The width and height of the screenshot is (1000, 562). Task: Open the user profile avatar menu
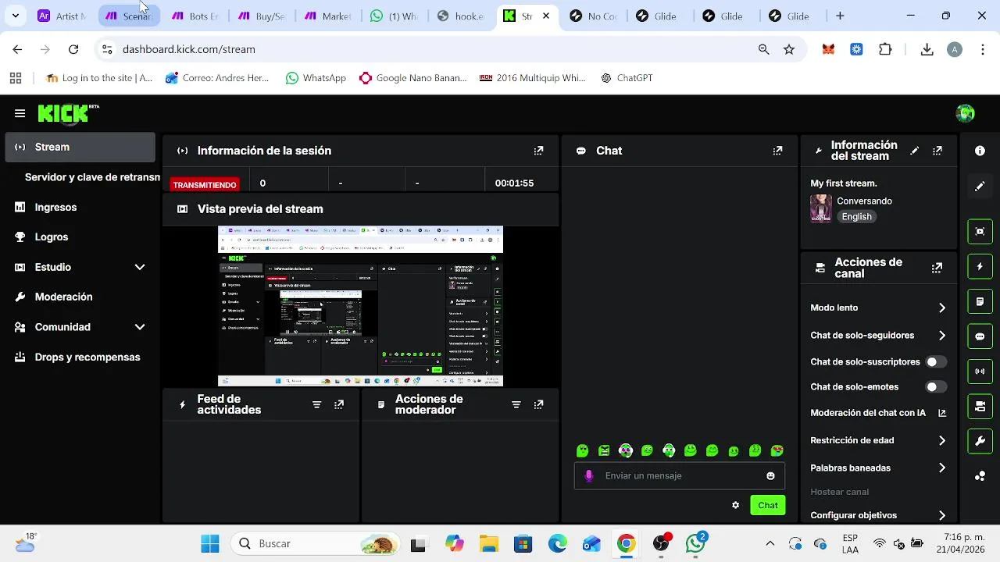pyautogui.click(x=966, y=113)
